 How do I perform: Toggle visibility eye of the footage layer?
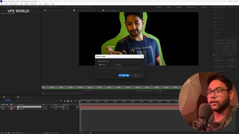(1, 109)
